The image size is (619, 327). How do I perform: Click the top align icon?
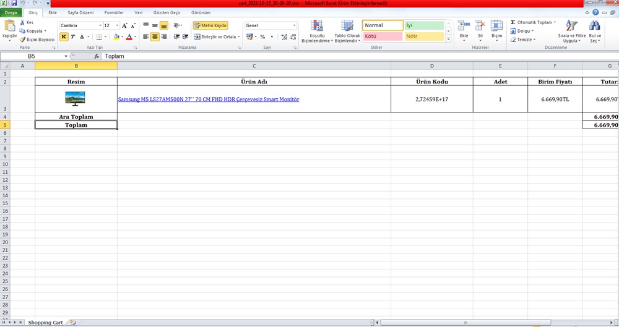point(146,25)
